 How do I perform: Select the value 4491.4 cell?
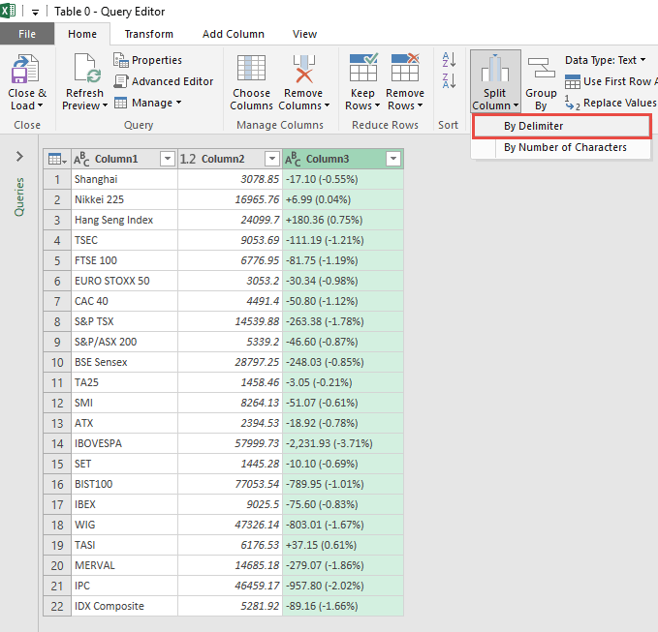click(230, 301)
